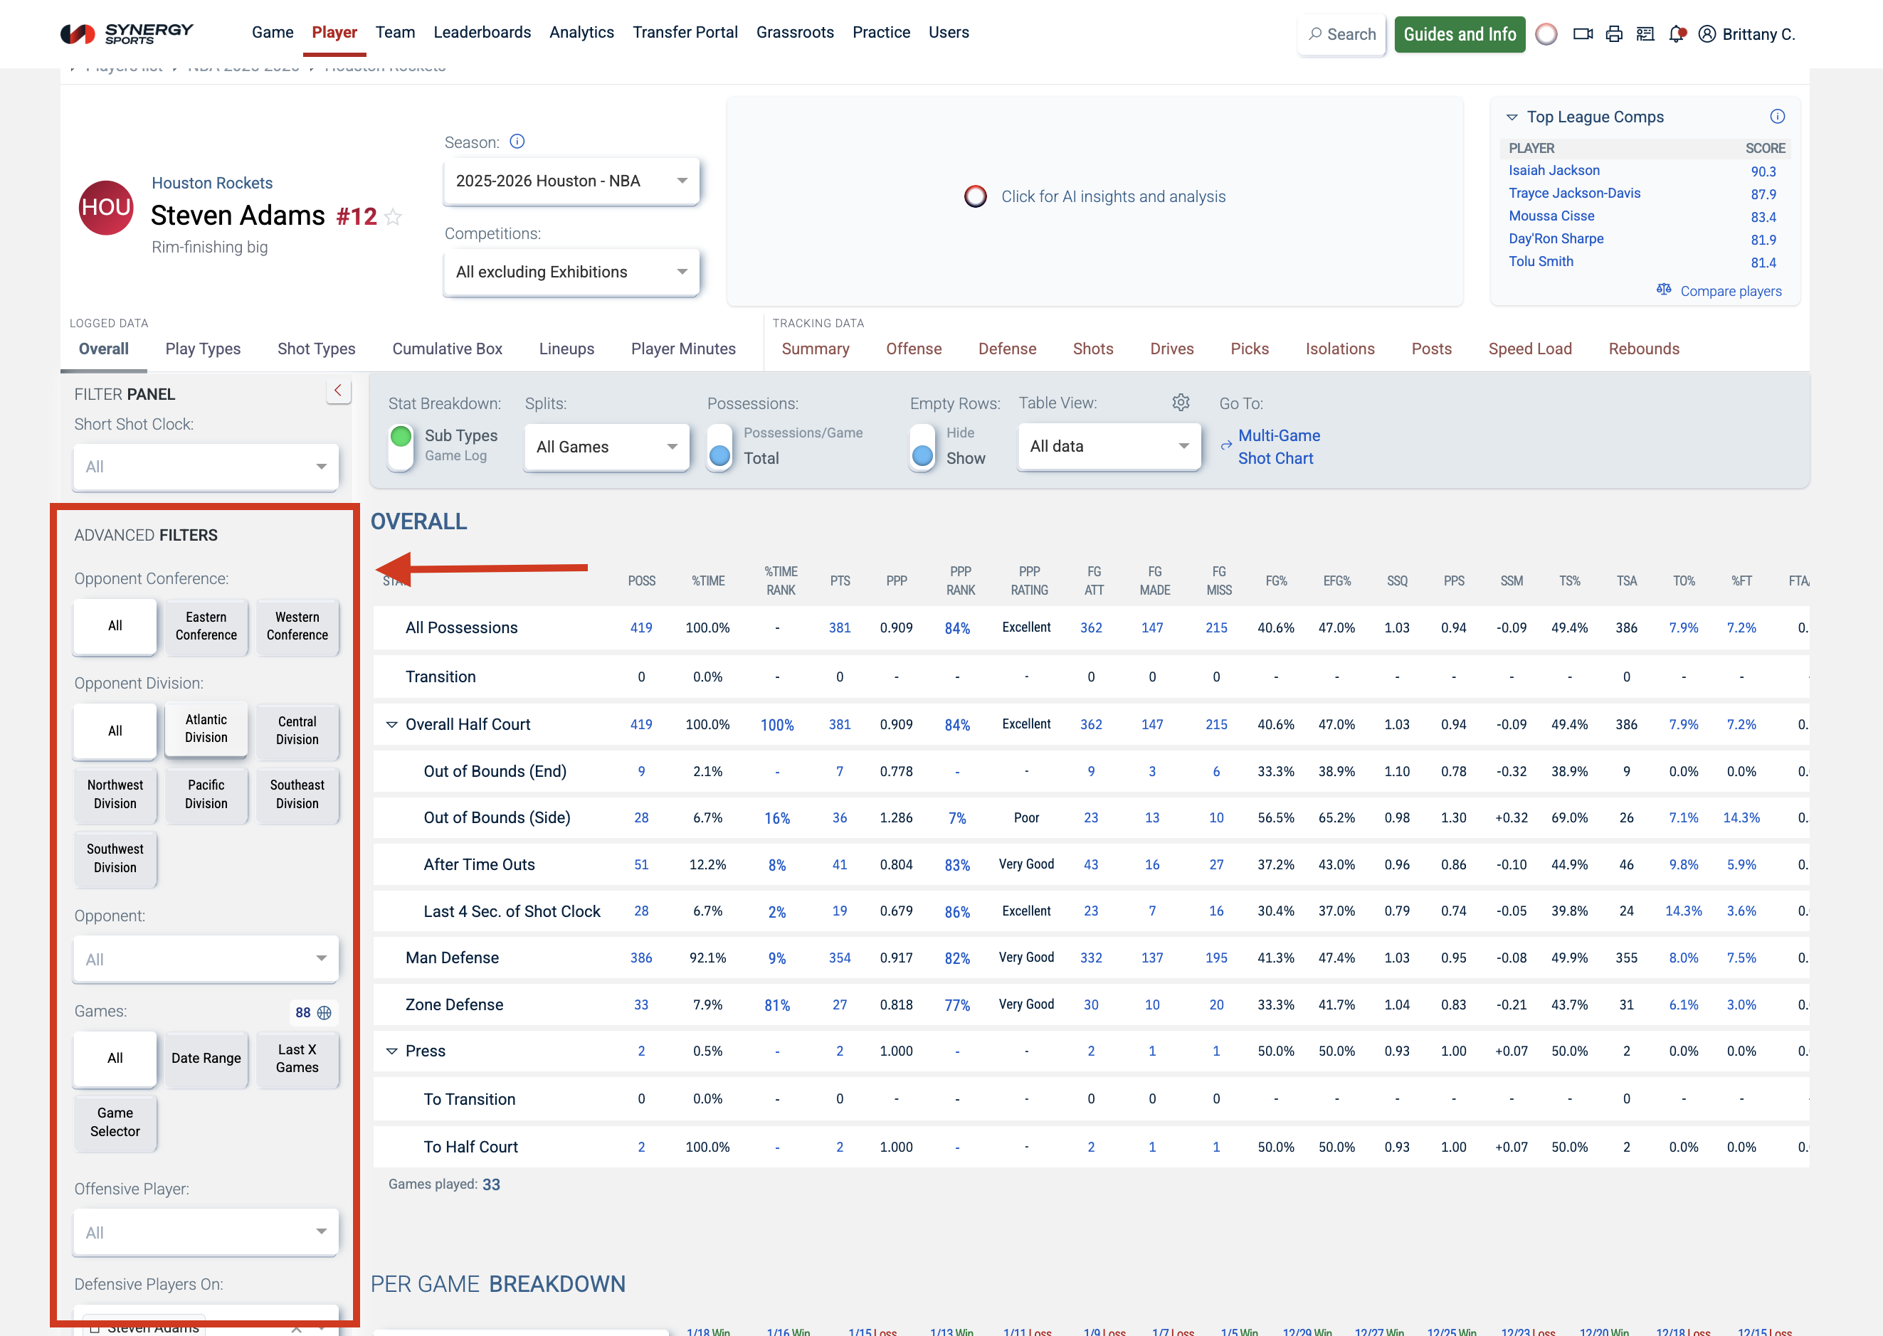
Task: Select Eastern Conference opponent filter
Action: tap(206, 626)
